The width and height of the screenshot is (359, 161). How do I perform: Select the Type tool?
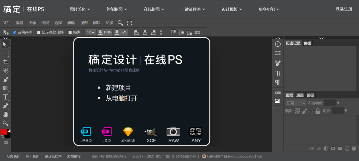6,97
